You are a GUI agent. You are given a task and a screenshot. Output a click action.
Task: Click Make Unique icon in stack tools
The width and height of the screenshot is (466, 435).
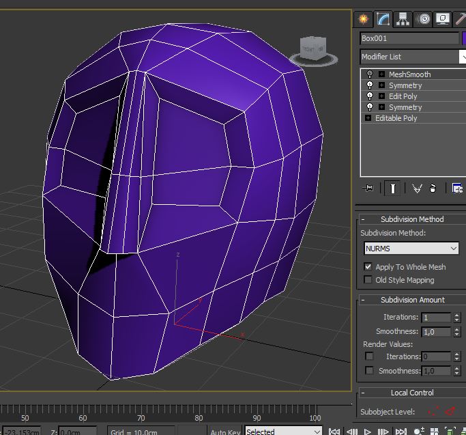coord(417,188)
